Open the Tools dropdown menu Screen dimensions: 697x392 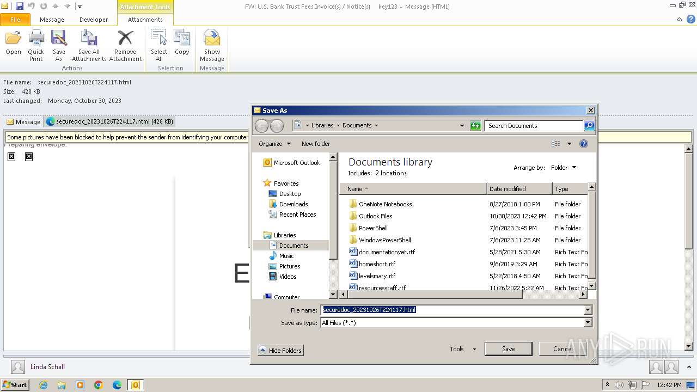pos(463,349)
